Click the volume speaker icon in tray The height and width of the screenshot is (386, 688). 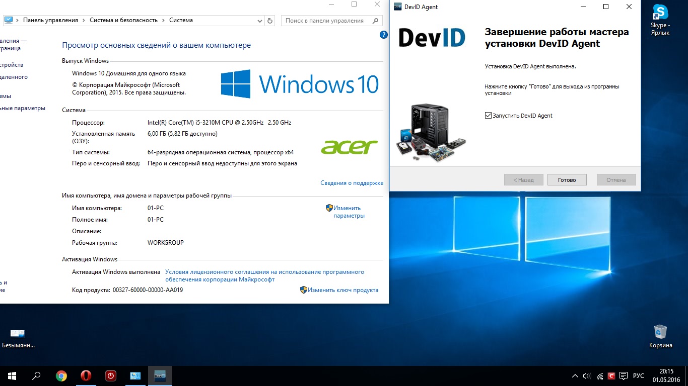click(587, 376)
